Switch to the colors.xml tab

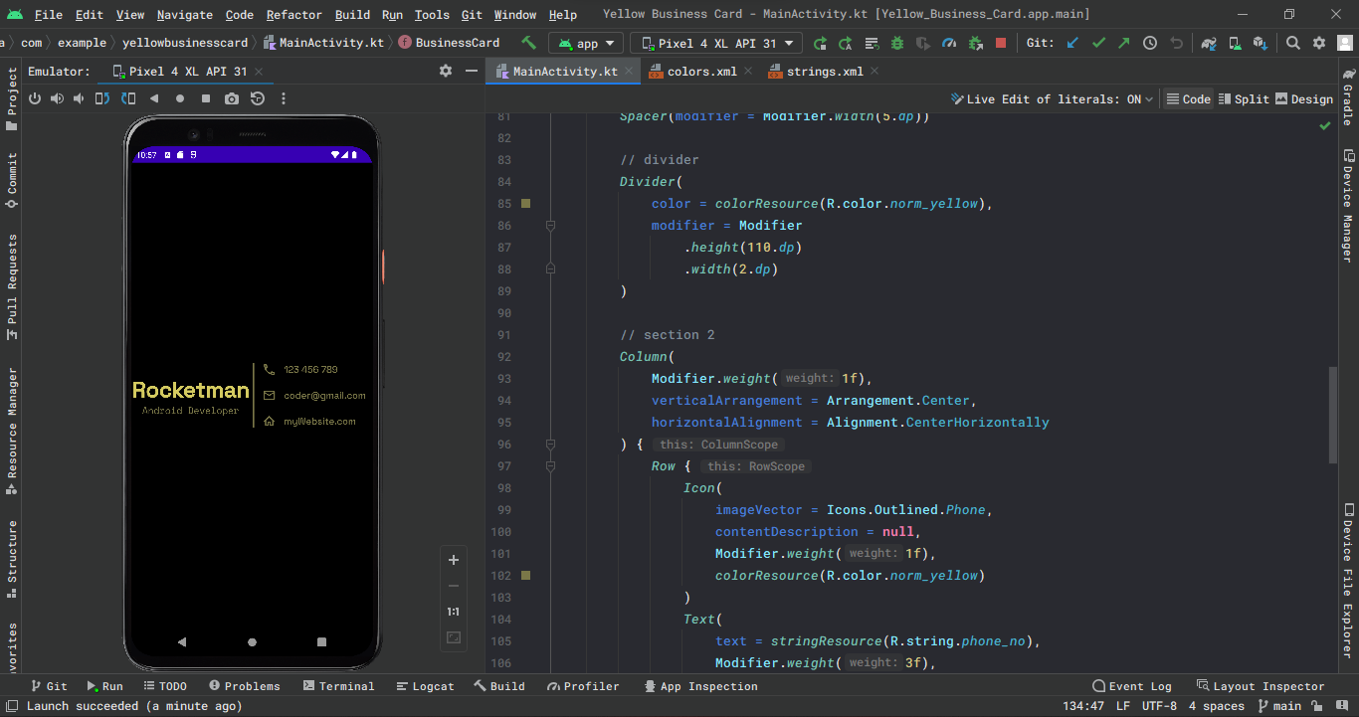coord(701,71)
